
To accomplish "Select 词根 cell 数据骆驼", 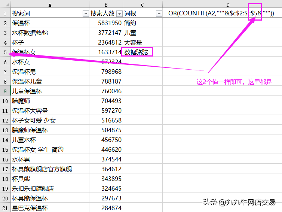I will (x=142, y=52).
